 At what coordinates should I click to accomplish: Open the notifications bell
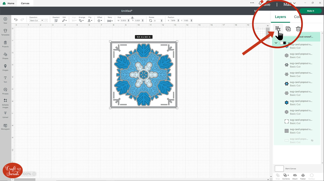[260, 3]
